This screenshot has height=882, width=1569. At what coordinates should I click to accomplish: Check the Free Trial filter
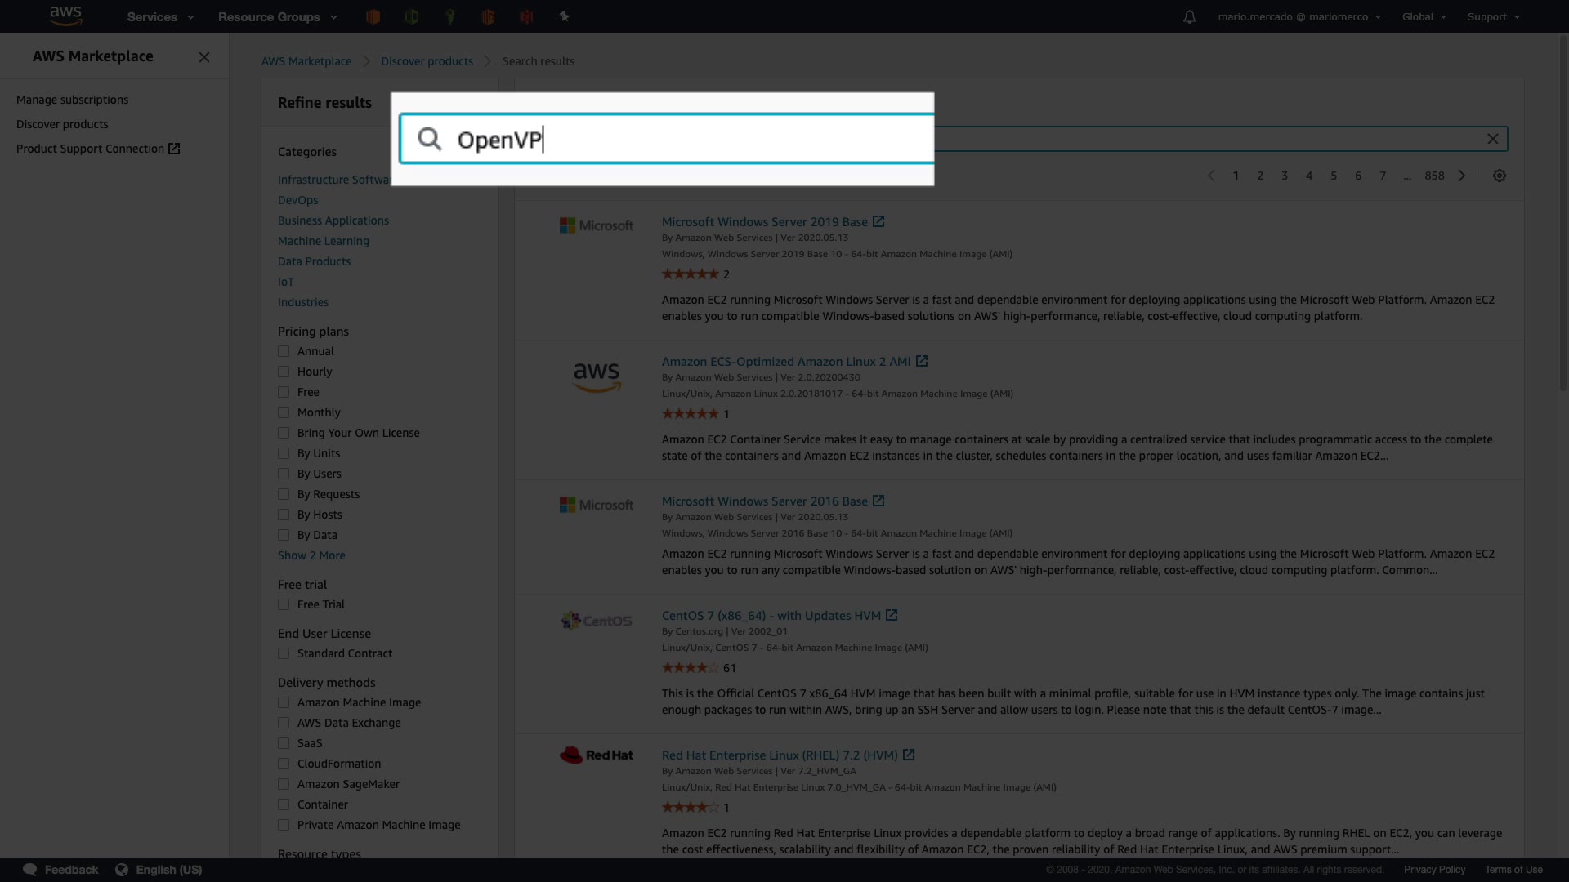point(284,604)
